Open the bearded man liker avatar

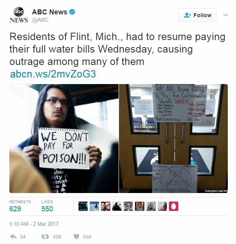140,206
